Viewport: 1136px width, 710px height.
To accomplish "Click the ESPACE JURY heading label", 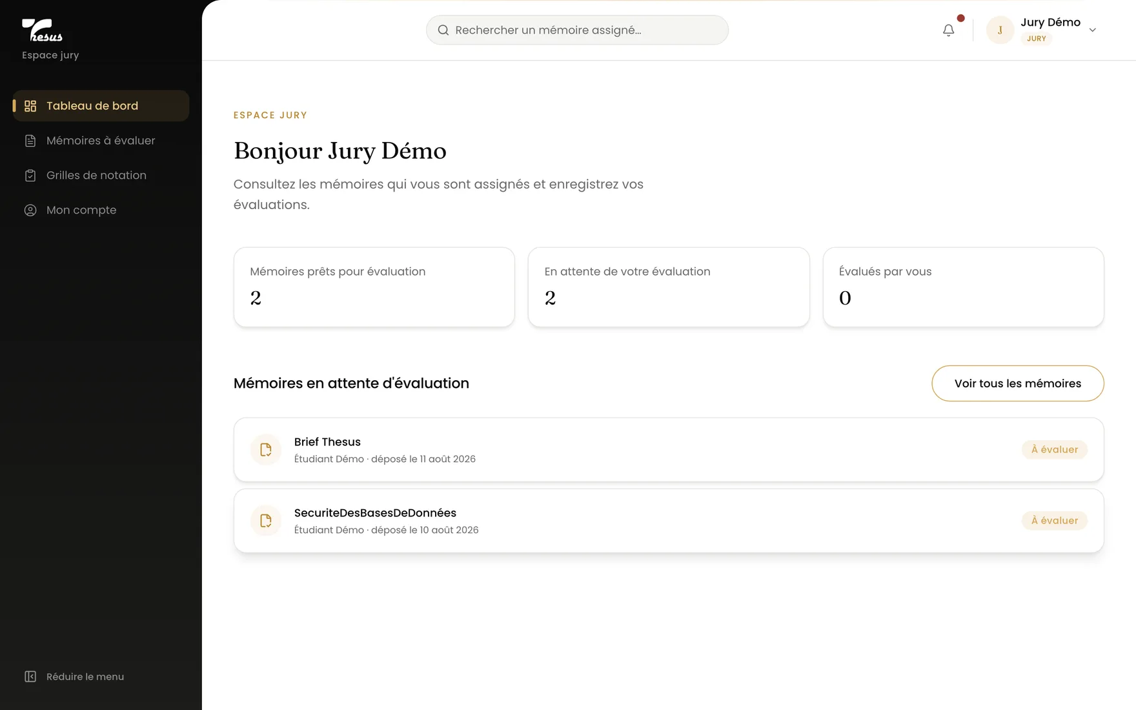I will click(x=270, y=115).
